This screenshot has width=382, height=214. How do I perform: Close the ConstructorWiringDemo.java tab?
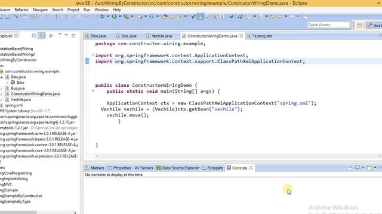click(x=241, y=36)
